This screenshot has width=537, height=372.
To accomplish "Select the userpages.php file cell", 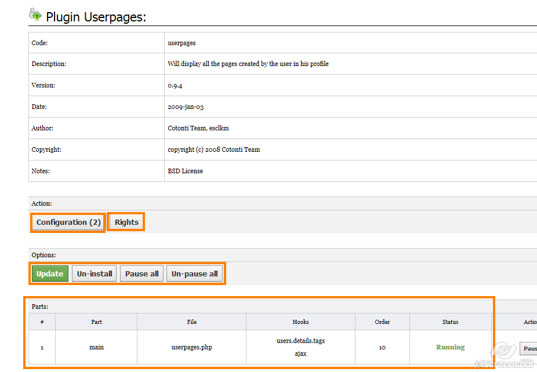I will coord(191,348).
